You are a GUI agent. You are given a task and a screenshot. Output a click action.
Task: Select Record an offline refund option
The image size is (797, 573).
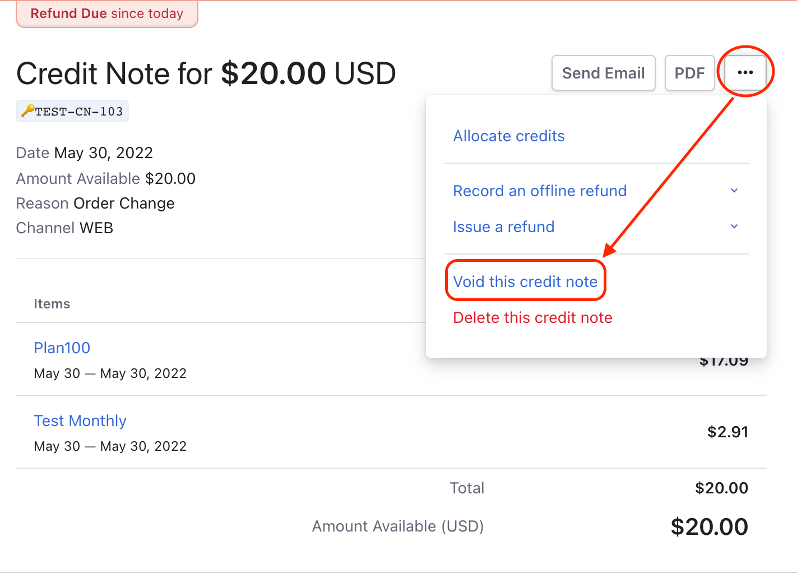tap(540, 191)
